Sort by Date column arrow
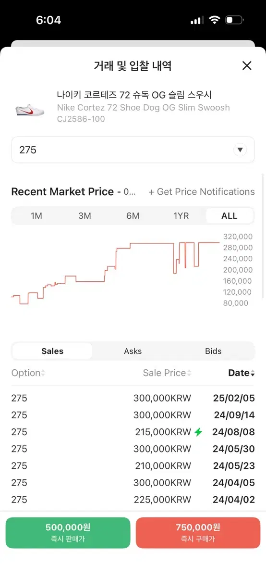 253,374
